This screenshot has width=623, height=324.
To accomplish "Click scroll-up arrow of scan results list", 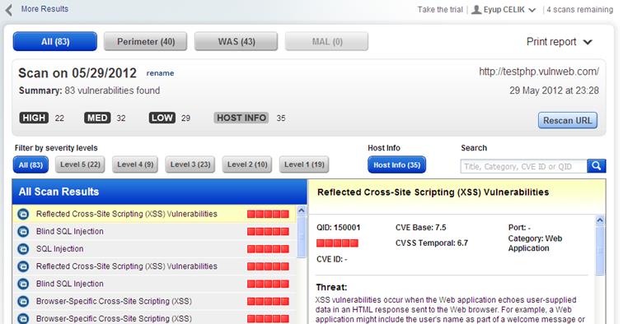I will click(301, 211).
